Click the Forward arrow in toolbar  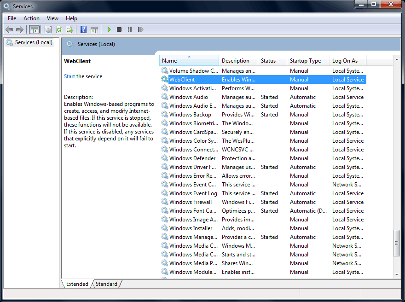[20, 29]
